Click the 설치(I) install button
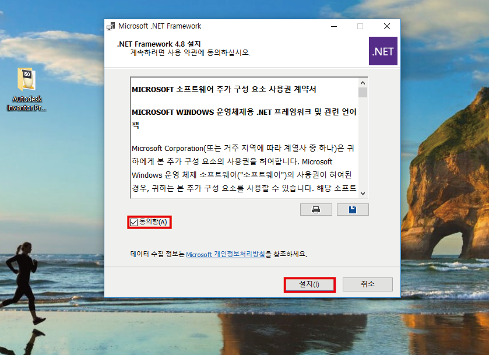Screen dimensions: 489x355 point(309,284)
